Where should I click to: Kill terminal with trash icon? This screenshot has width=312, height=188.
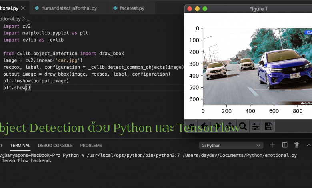coord(296,145)
